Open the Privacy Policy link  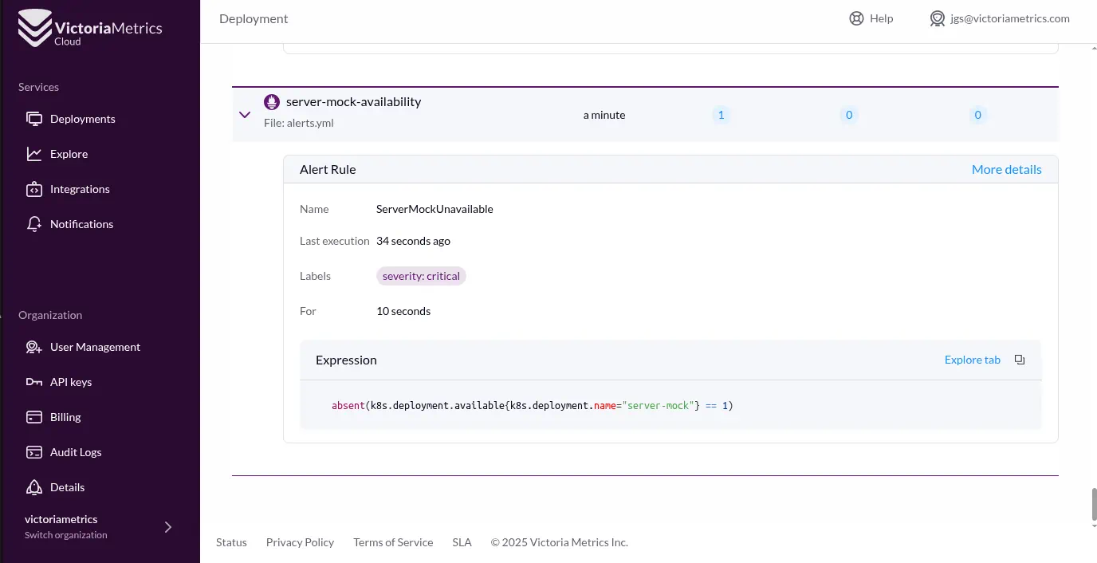pos(300,542)
